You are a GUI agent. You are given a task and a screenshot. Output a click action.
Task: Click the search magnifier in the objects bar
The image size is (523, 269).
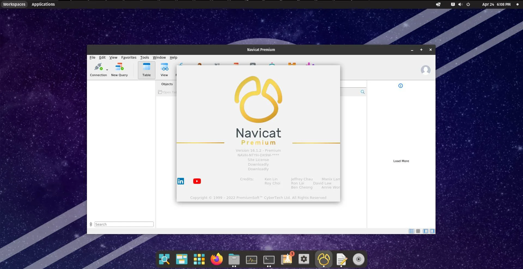pos(362,92)
